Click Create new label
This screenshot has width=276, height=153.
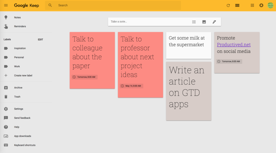tap(23, 76)
